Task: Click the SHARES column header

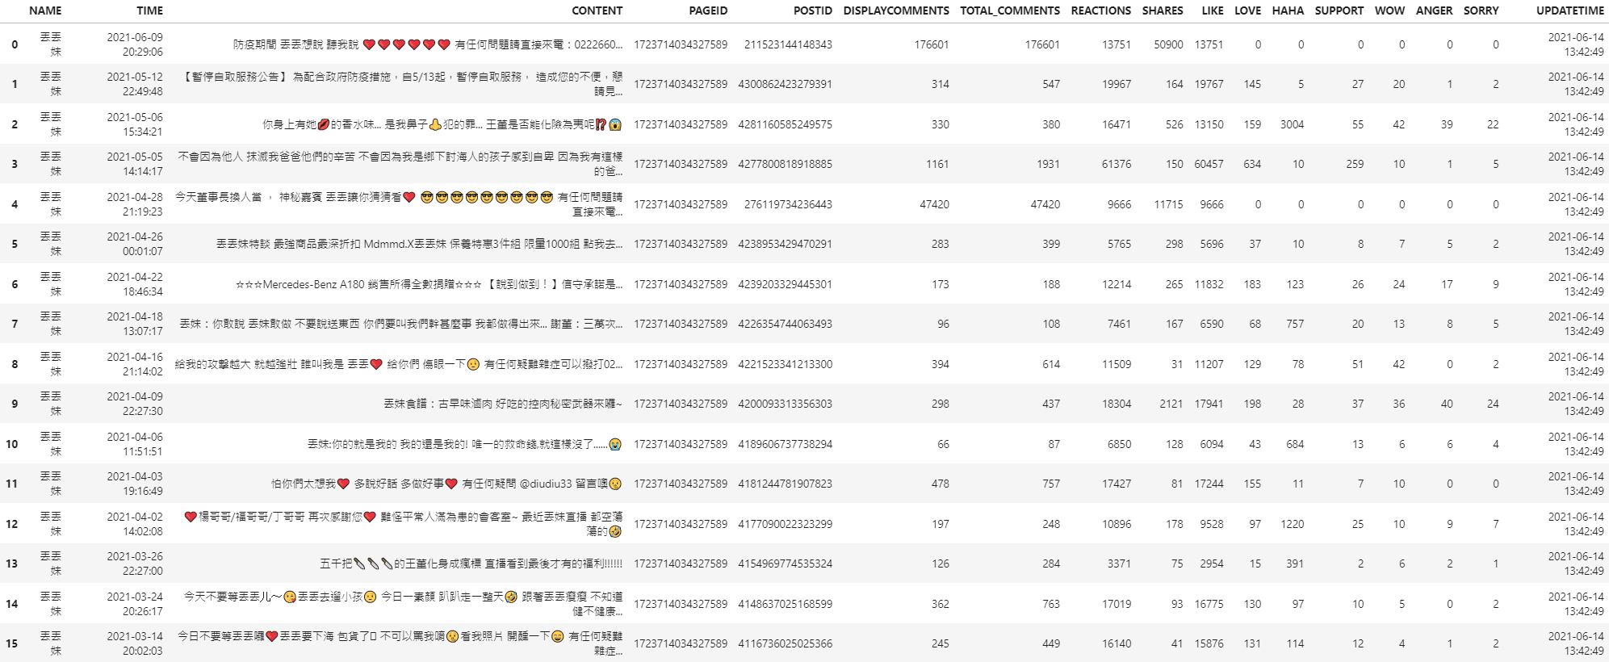Action: pyautogui.click(x=1163, y=10)
